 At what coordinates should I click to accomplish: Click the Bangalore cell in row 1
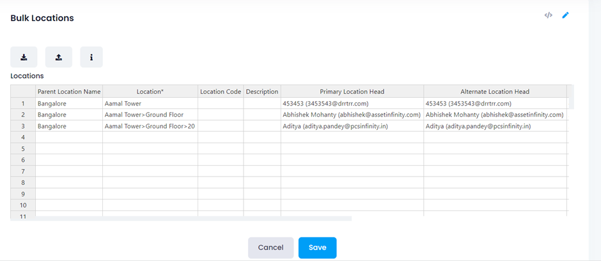69,104
